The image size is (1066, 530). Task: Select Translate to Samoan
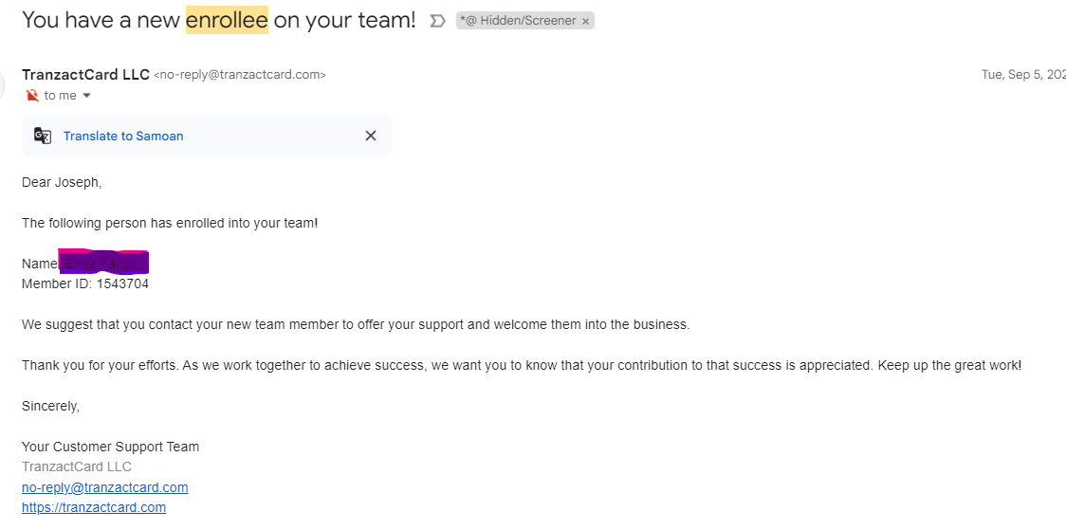(x=123, y=136)
